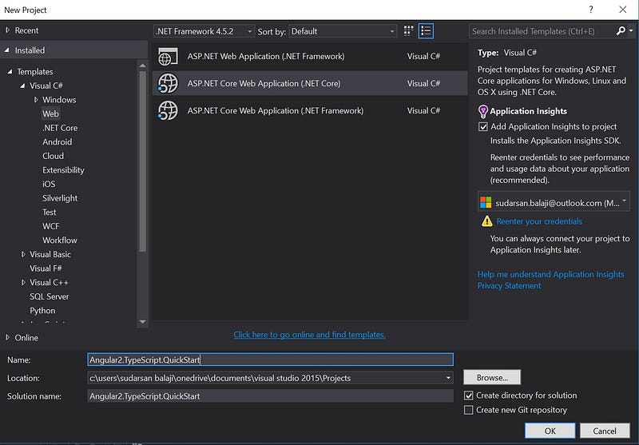The image size is (639, 445).
Task: Switch to small icons view
Action: tap(408, 31)
